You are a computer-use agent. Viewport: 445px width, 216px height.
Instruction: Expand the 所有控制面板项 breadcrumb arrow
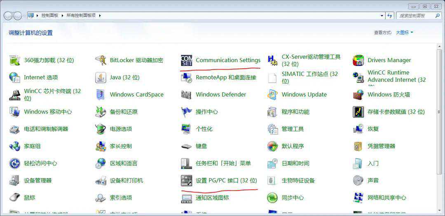click(x=100, y=16)
